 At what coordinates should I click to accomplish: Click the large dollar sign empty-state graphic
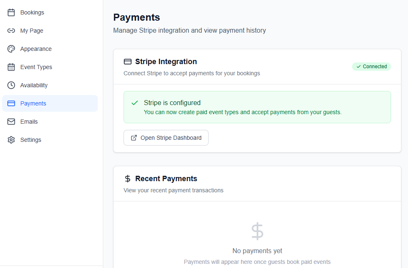click(257, 231)
